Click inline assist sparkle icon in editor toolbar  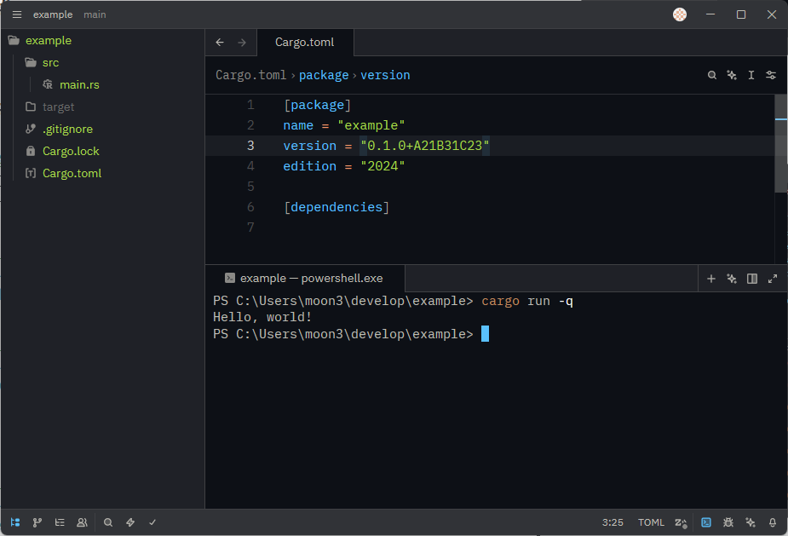point(732,75)
